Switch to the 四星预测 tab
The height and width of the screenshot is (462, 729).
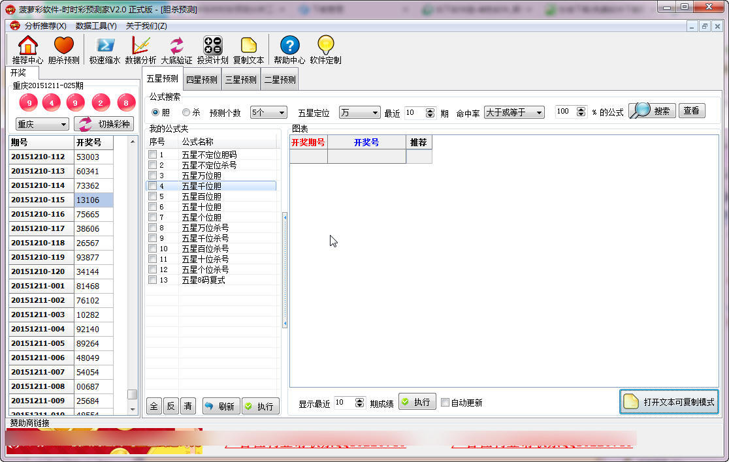click(x=201, y=80)
